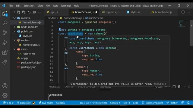Screen dimensions: 193x108
Task: Click the VS Code logo icon
Action: click(x=4, y=6)
